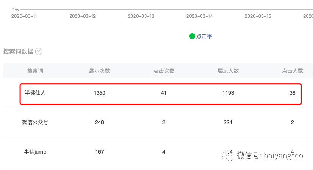Viewport: 313px width, 170px height.
Task: Sort by 点击人数 column header
Action: 293,71
